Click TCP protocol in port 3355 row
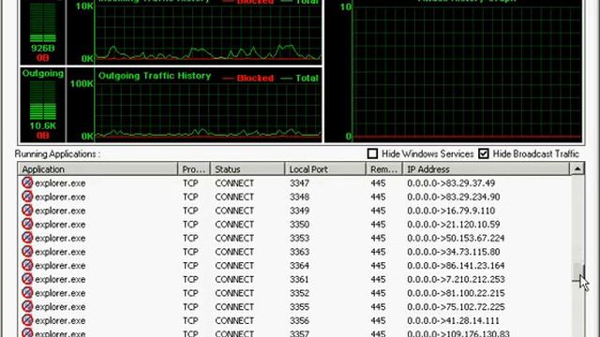 (190, 307)
